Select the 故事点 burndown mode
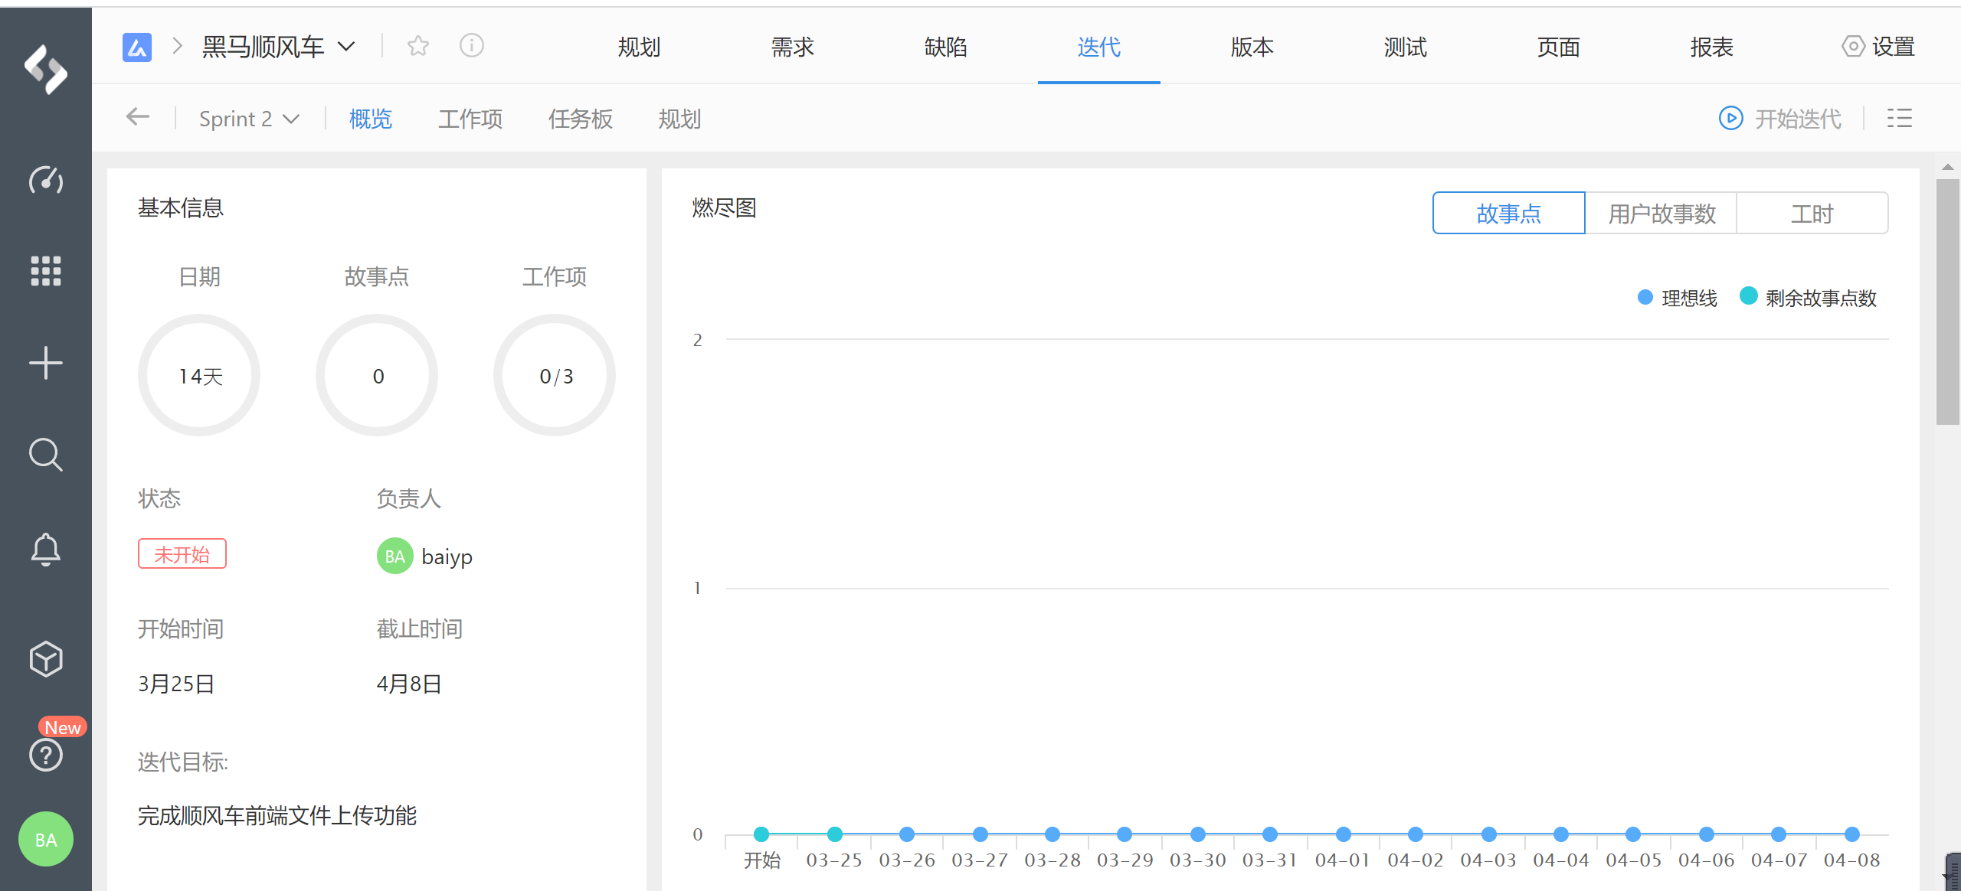Screen dimensions: 1961x891 point(1508,214)
